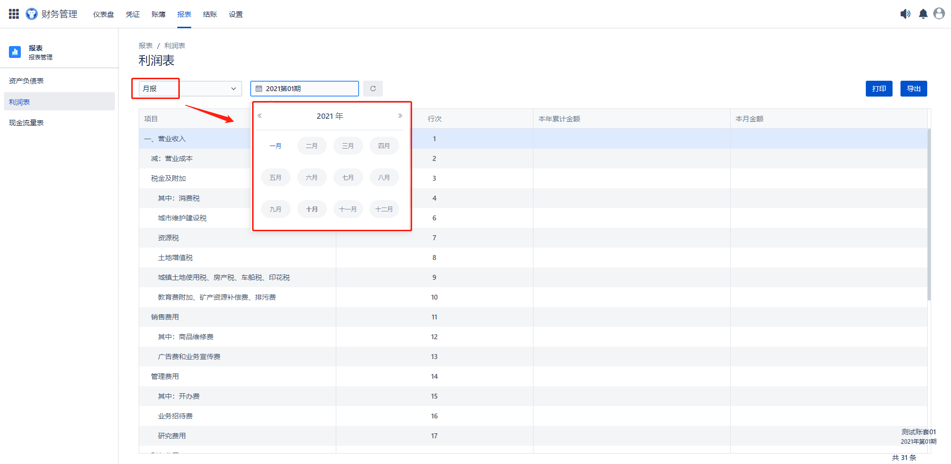Select the 研究费用 row
The height and width of the screenshot is (464, 951).
pyautogui.click(x=533, y=436)
